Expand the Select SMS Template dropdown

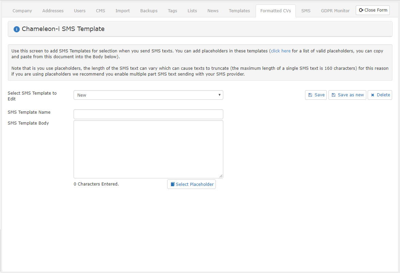(148, 95)
